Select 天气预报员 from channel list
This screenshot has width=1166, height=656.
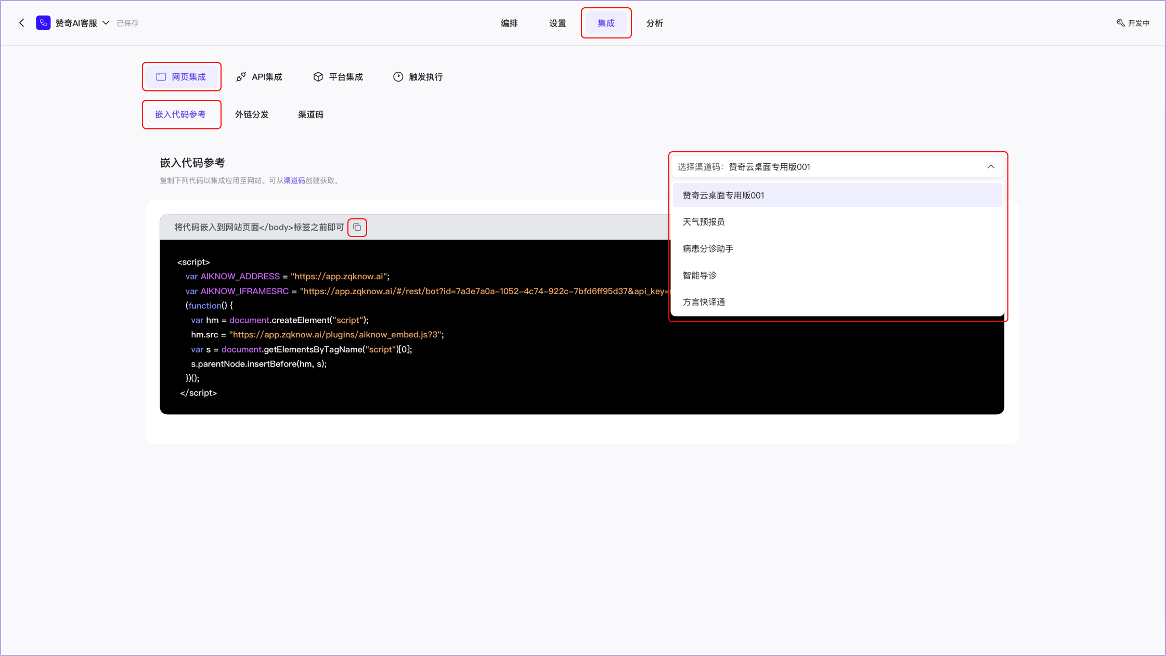pyautogui.click(x=703, y=222)
